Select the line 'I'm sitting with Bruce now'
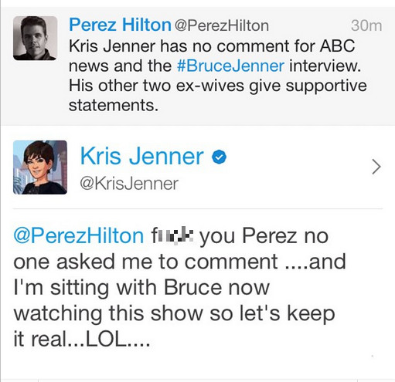 [141, 287]
